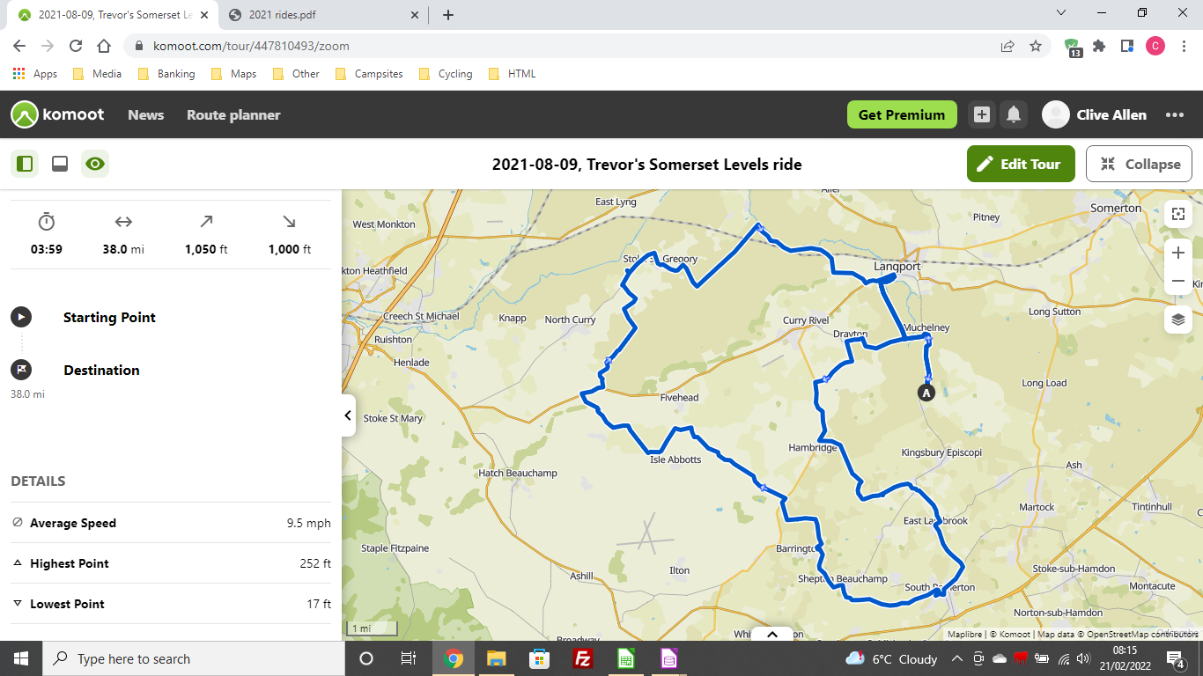
Task: Open Windows notification center
Action: (1176, 658)
